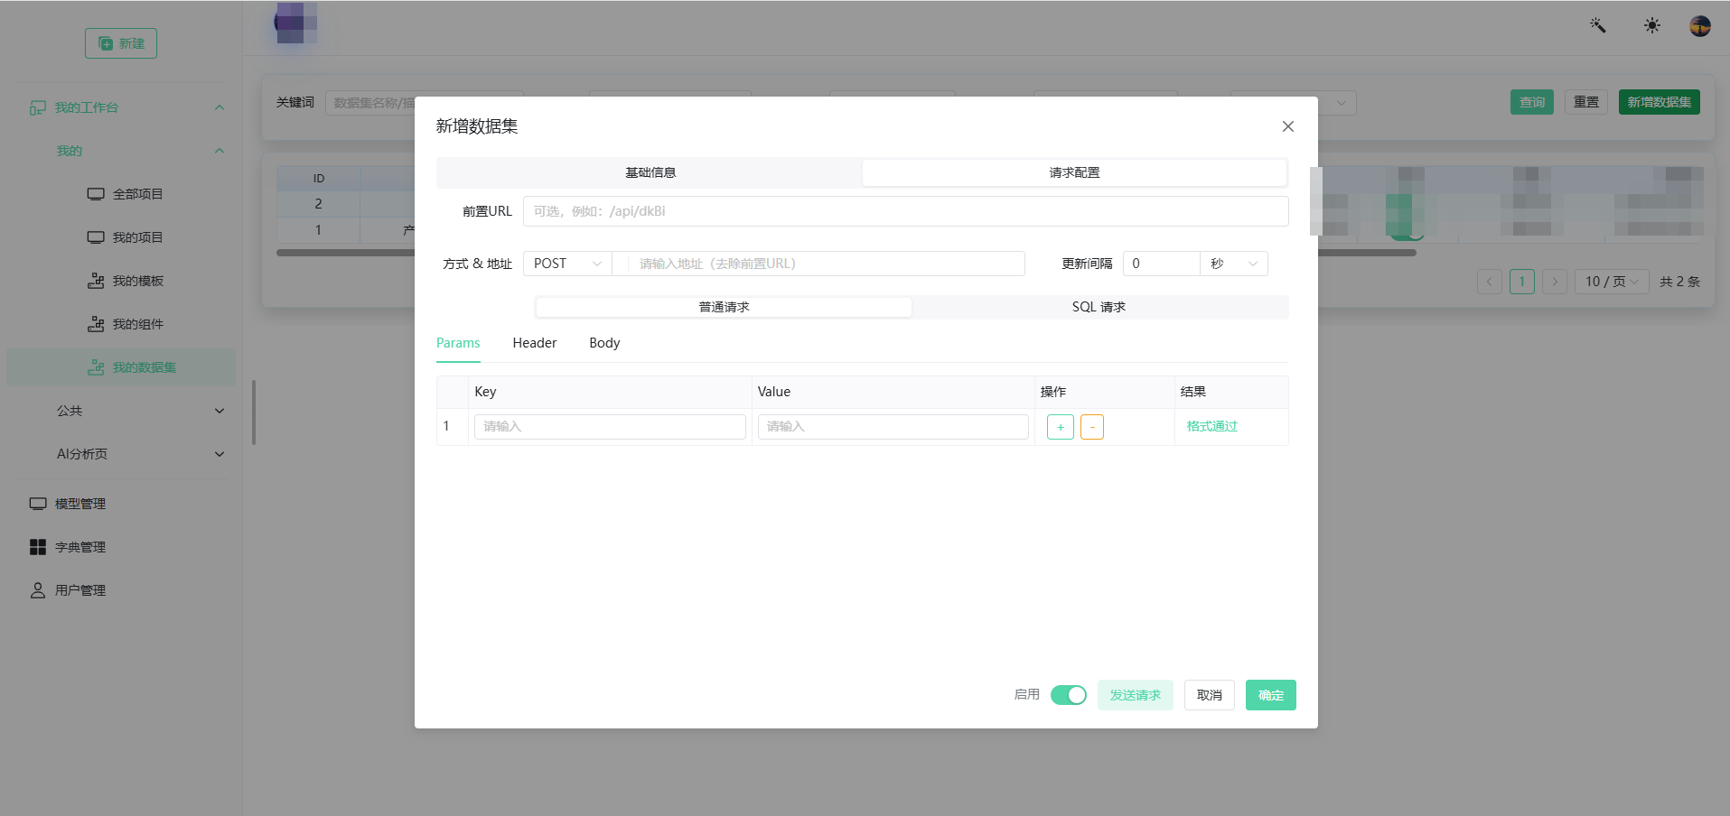
Task: Click the 确定 confirm button
Action: tap(1271, 695)
